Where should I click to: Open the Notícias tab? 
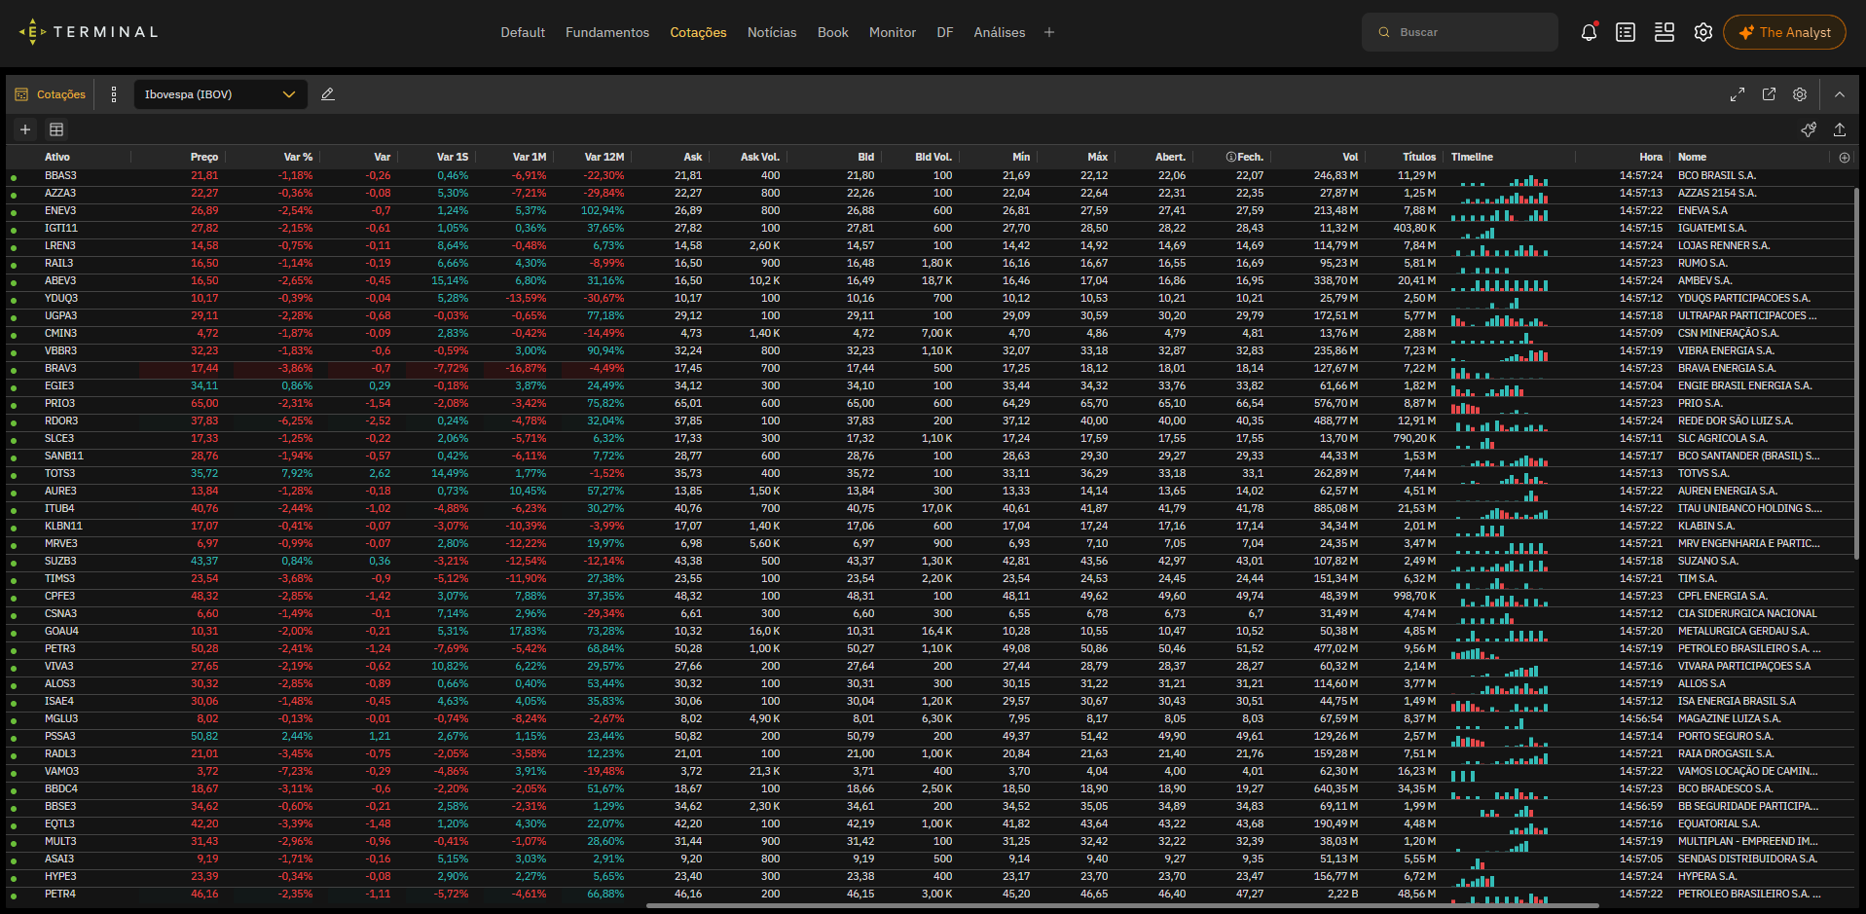pos(772,32)
